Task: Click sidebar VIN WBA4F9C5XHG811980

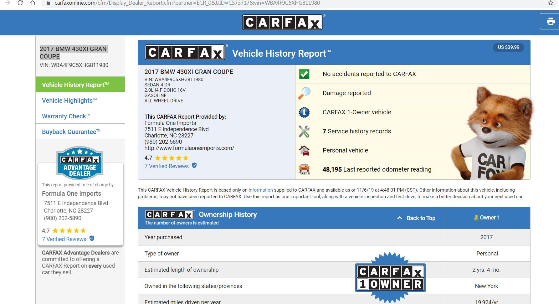Action: (x=74, y=65)
